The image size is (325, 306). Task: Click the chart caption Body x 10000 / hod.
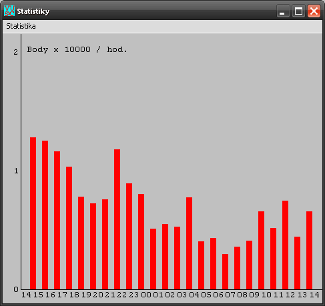[77, 49]
